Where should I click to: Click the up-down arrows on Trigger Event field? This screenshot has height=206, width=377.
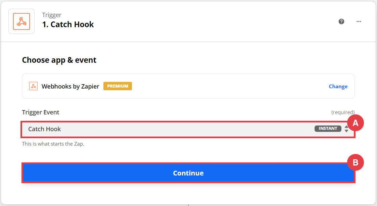[x=346, y=129]
